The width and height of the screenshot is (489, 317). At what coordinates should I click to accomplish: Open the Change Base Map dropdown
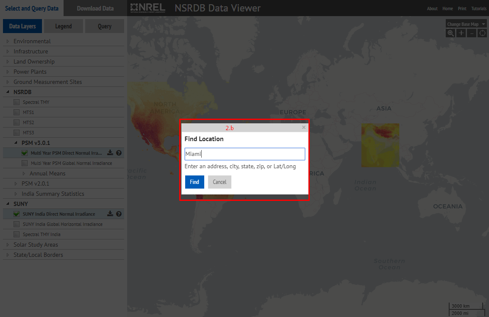pos(466,24)
